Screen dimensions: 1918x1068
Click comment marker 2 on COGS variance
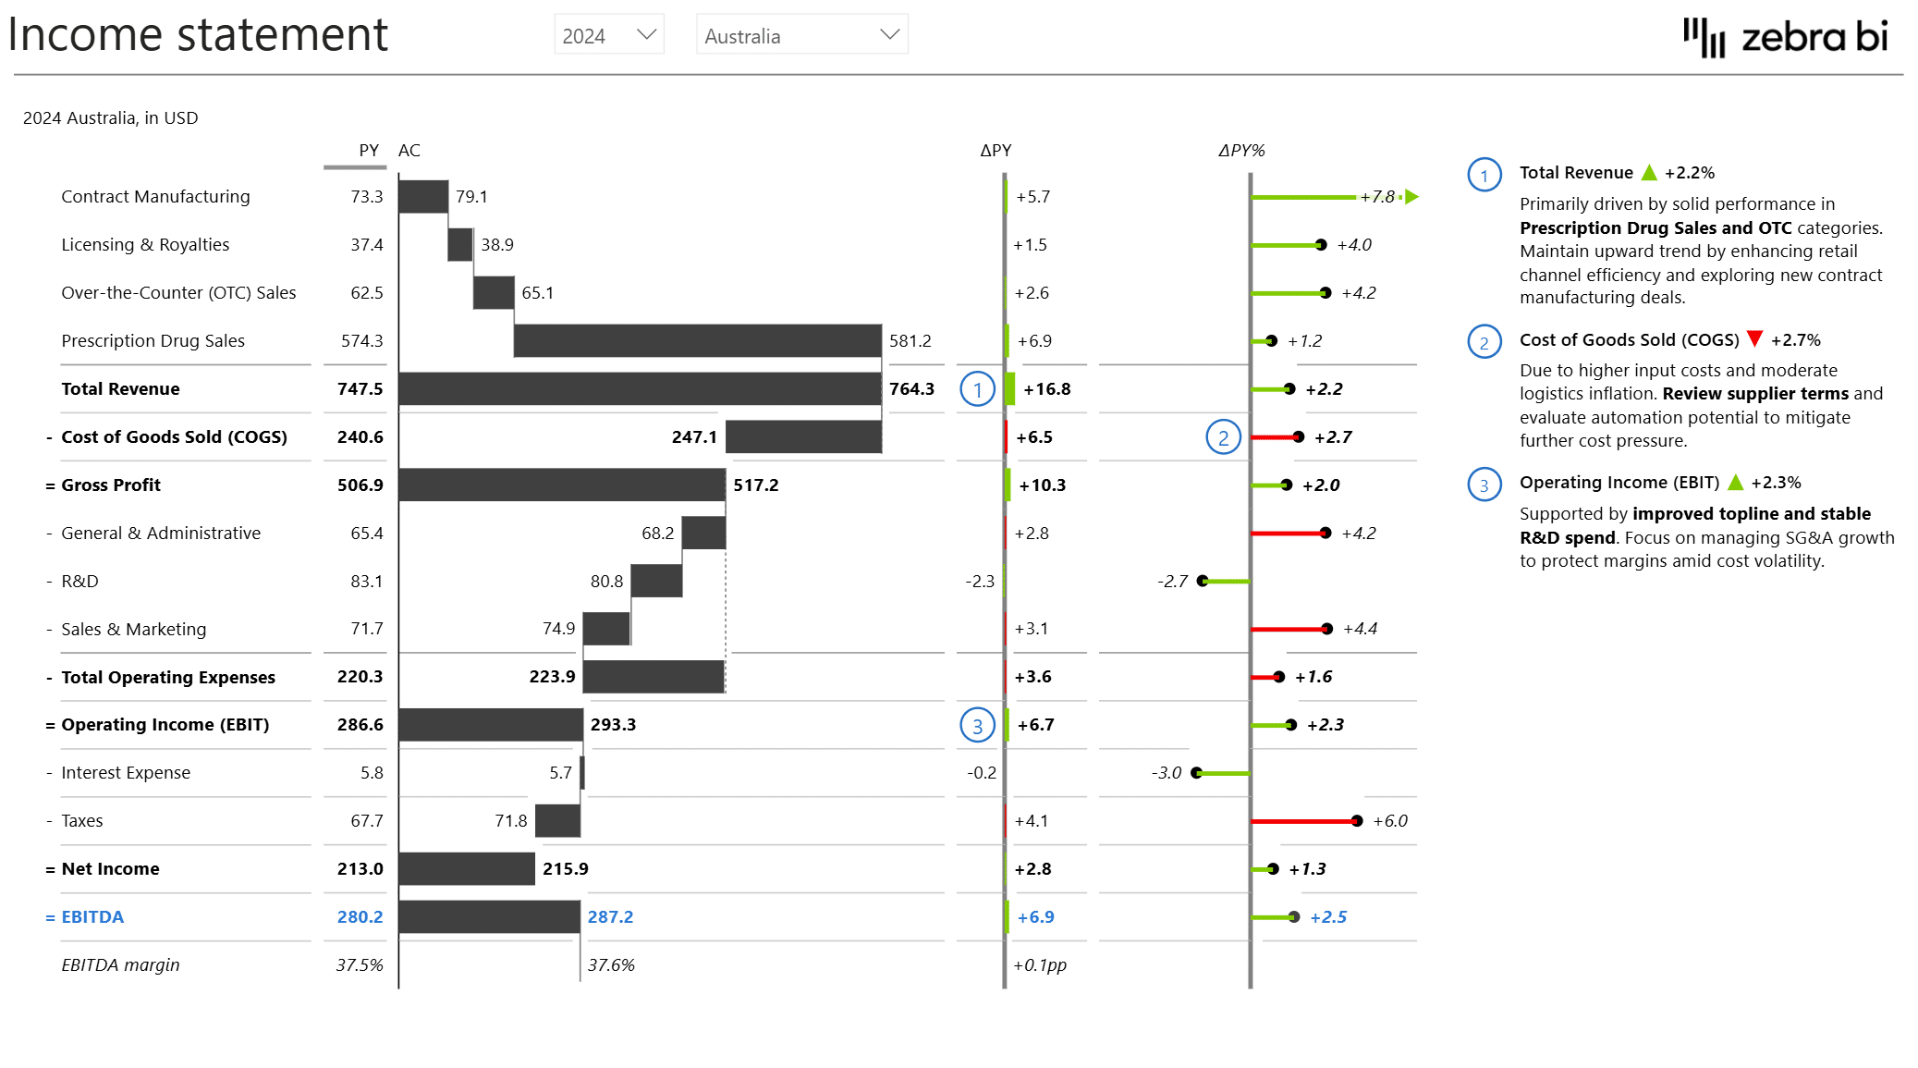(1223, 436)
